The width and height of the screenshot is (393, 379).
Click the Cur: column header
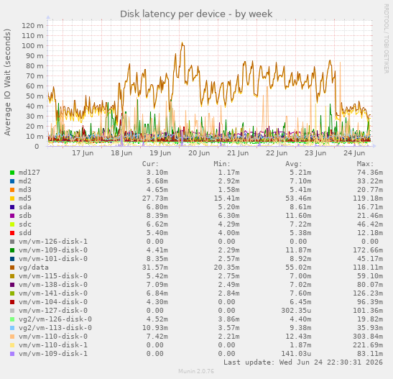(x=150, y=164)
